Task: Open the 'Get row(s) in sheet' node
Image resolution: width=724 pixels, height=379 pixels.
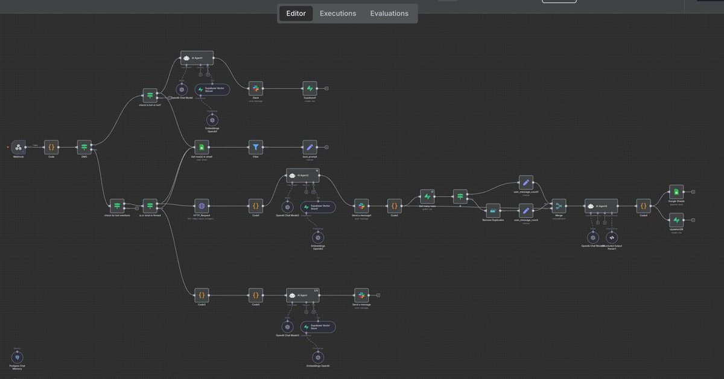Action: click(202, 147)
